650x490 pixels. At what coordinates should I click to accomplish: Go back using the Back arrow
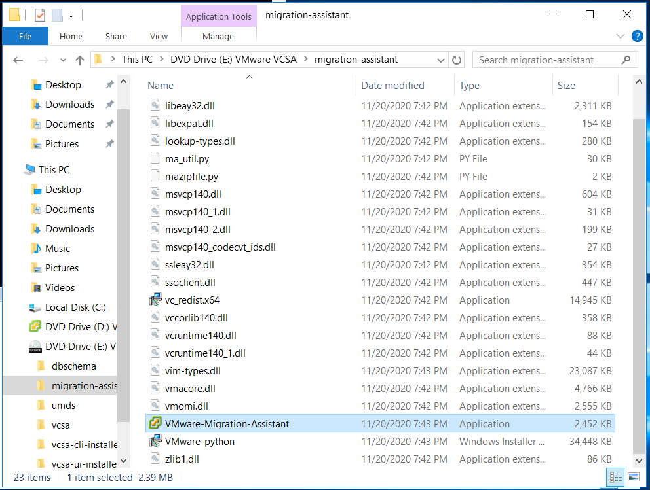[18, 60]
